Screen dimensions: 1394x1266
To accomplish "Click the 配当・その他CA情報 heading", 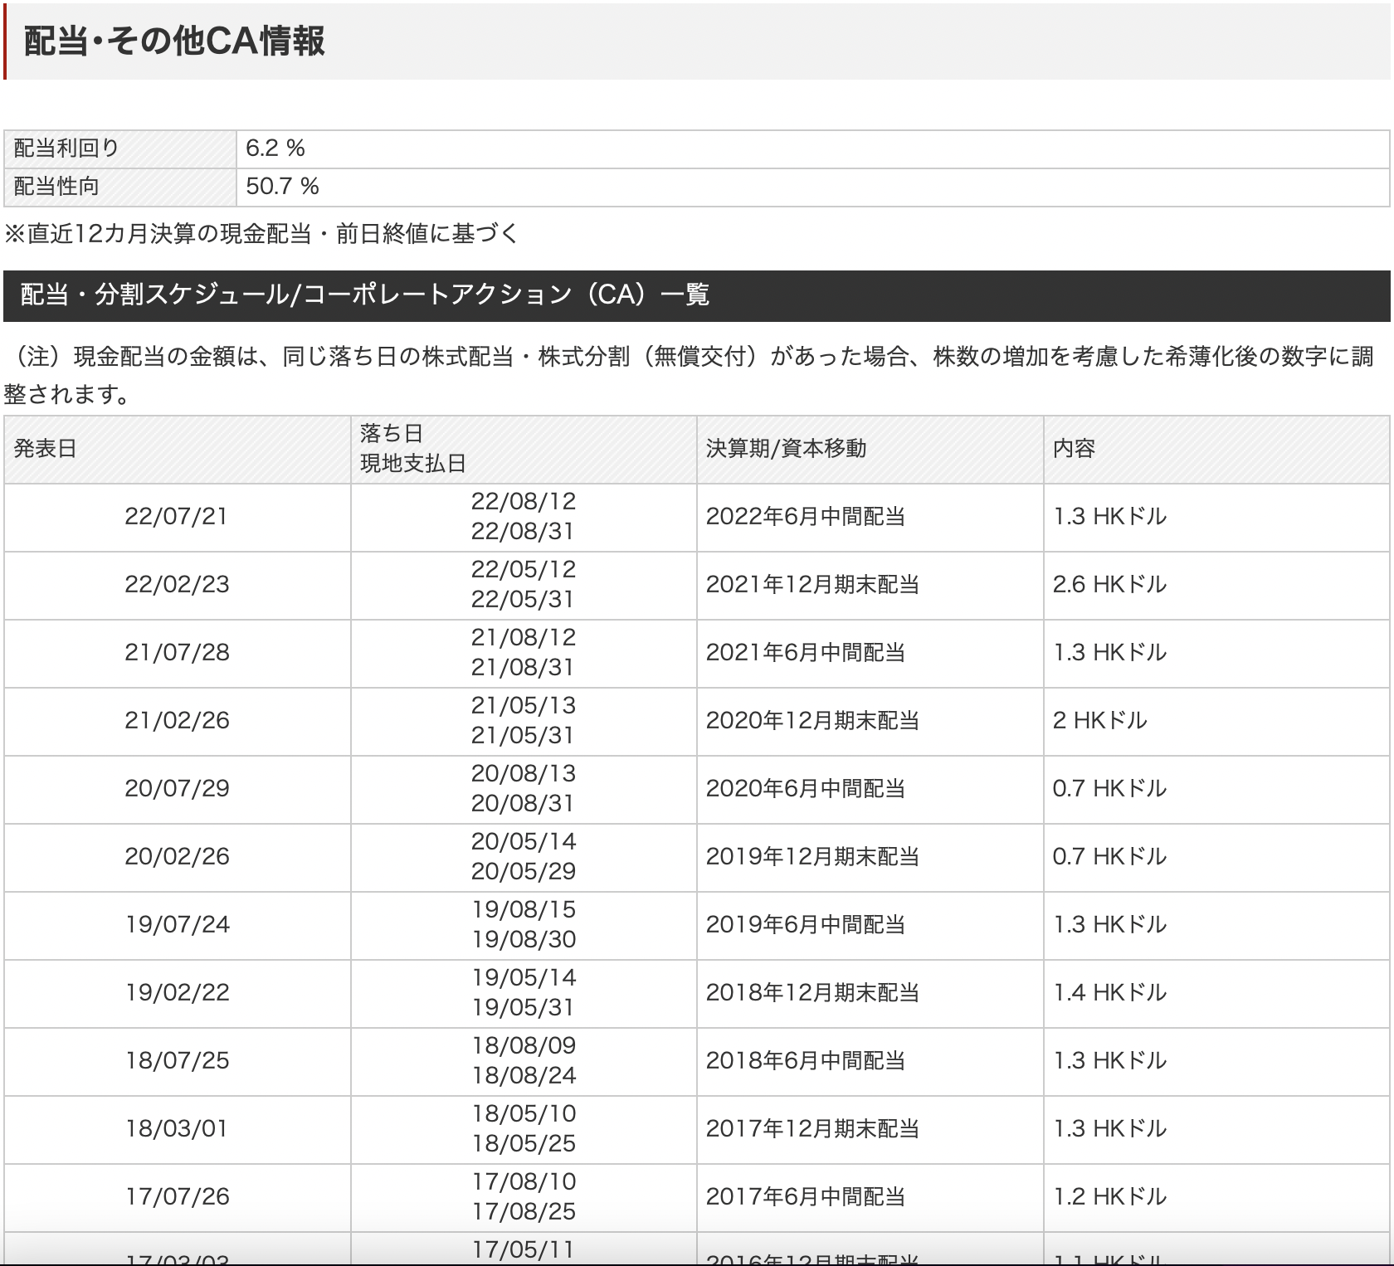I will tap(174, 41).
